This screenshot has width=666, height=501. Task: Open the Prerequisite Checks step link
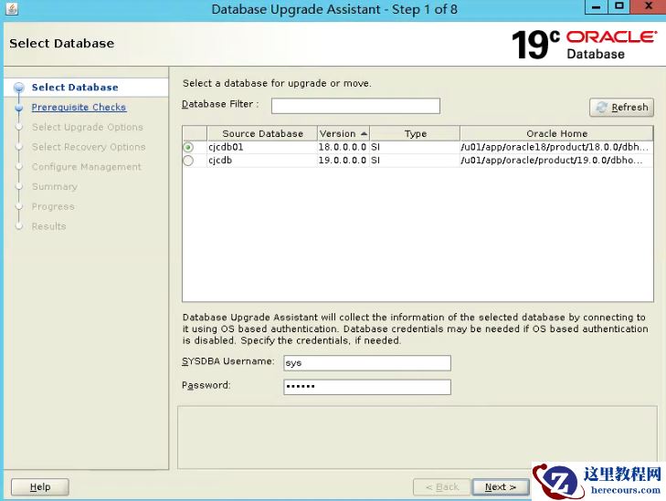[x=79, y=108]
